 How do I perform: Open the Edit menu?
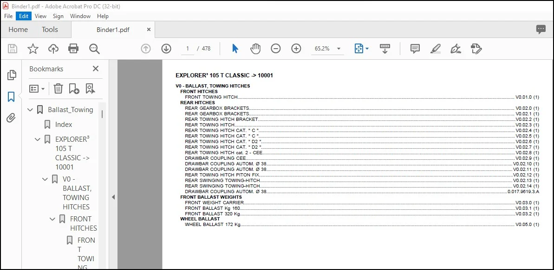pos(24,16)
